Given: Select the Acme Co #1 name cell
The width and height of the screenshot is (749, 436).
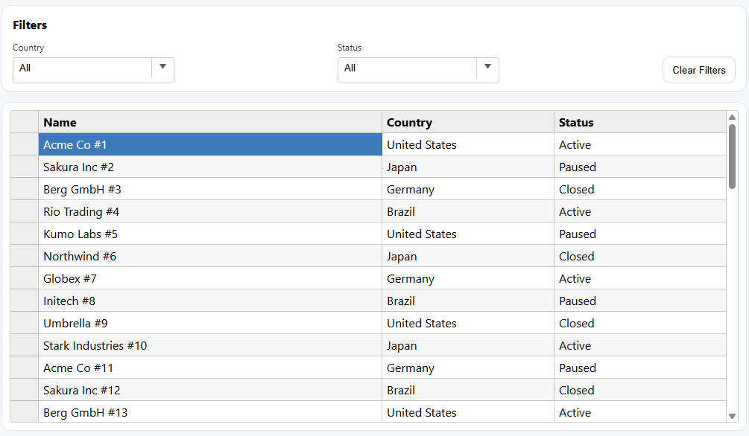Looking at the screenshot, I should [209, 145].
